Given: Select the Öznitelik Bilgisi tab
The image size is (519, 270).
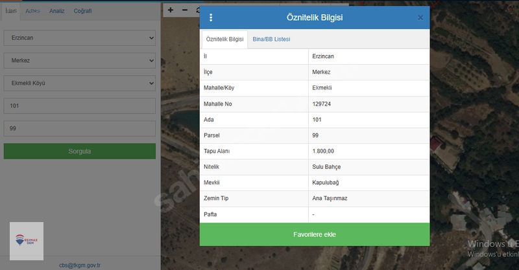Looking at the screenshot, I should [x=224, y=39].
